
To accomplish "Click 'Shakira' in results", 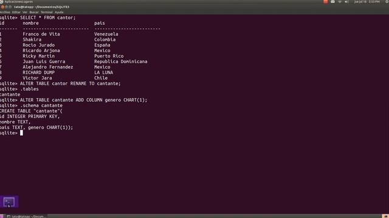I will pyautogui.click(x=32, y=39).
